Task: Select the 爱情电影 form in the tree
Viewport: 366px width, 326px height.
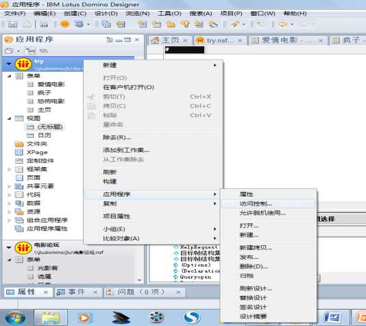Action: tap(51, 84)
